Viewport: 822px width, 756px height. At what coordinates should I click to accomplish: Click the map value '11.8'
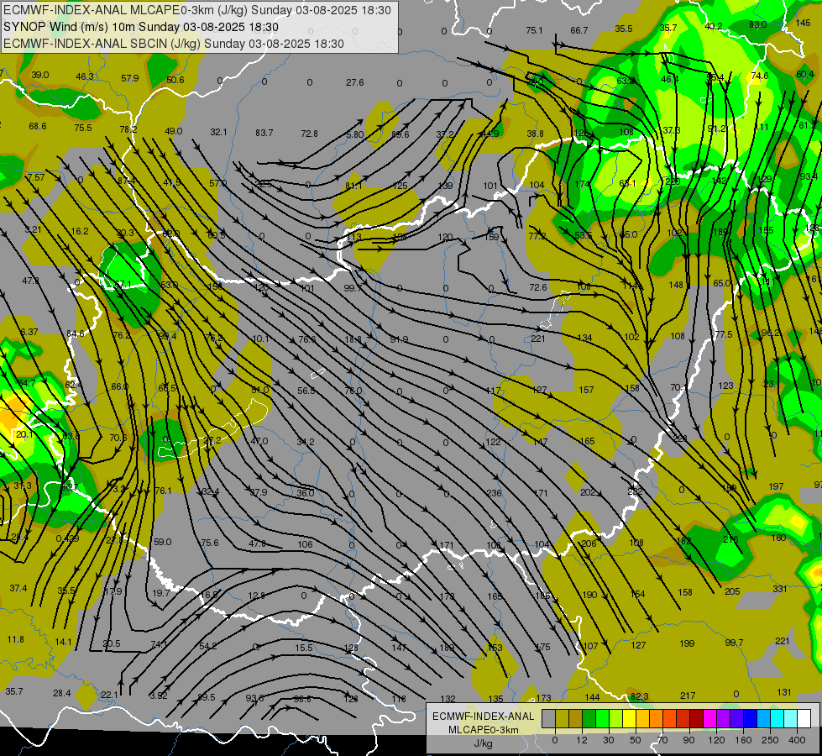pos(16,639)
